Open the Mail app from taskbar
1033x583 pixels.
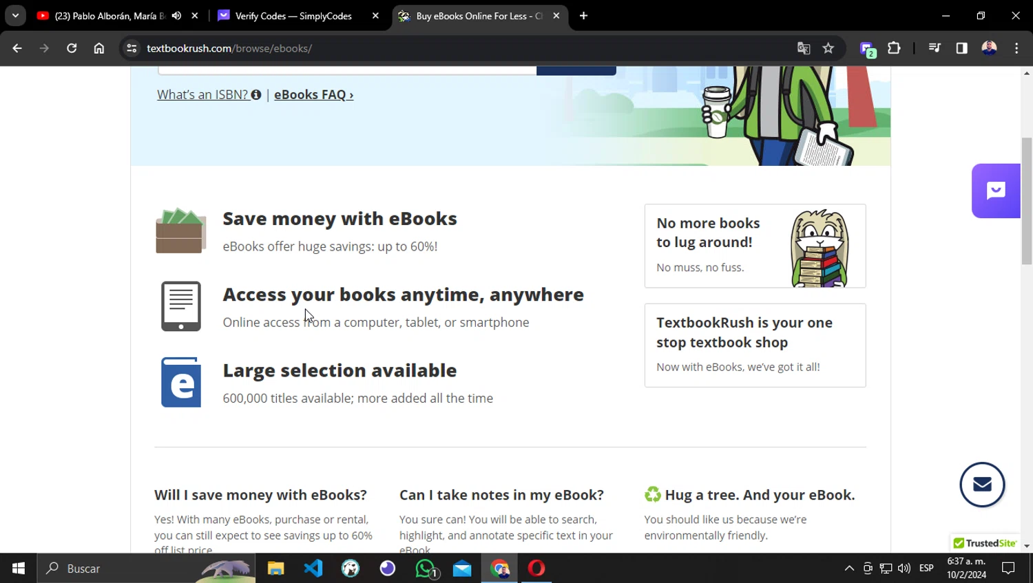[462, 569]
